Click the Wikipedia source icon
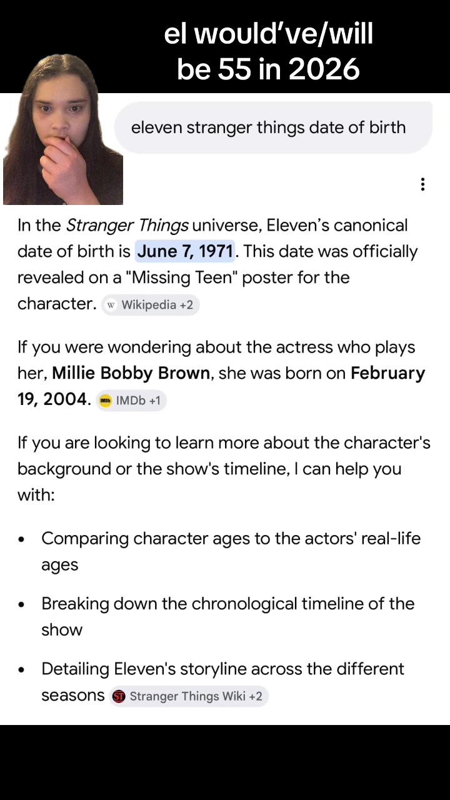The height and width of the screenshot is (800, 450). tap(111, 305)
